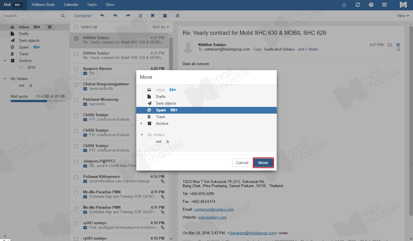Click the delete trash icon in toolbar
Viewport: 413px width, 241px height.
coord(140,16)
